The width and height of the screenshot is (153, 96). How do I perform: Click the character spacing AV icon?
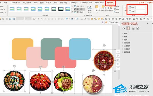point(62,19)
